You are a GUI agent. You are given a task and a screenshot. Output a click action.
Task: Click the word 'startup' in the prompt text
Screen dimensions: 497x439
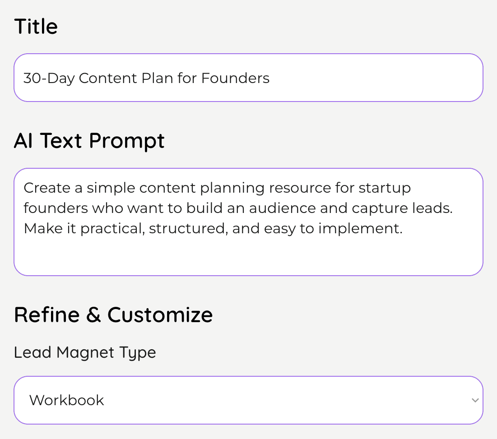tap(385, 188)
